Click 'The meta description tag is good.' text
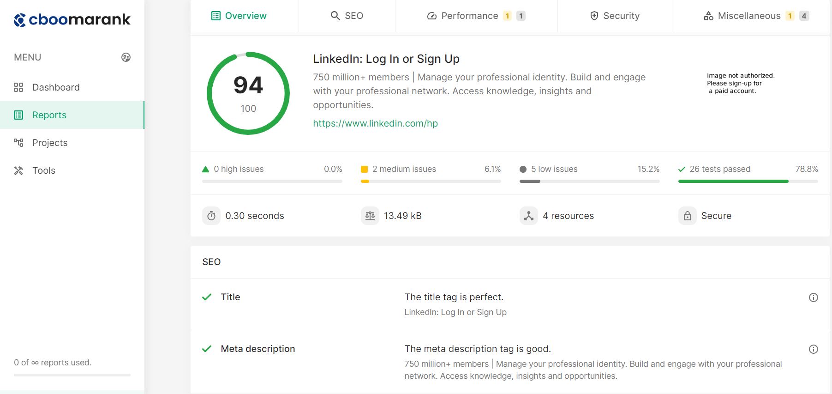Viewport: 832px width, 394px height. point(478,349)
